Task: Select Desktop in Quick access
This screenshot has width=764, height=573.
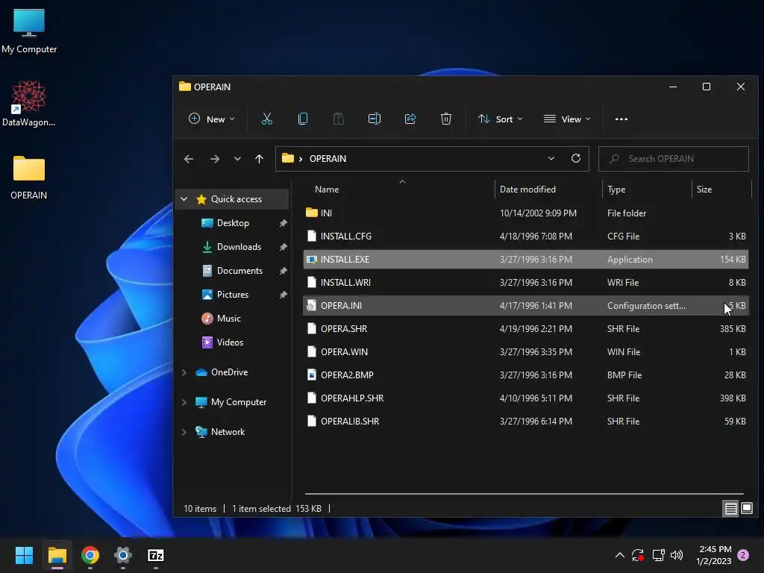Action: click(x=233, y=223)
